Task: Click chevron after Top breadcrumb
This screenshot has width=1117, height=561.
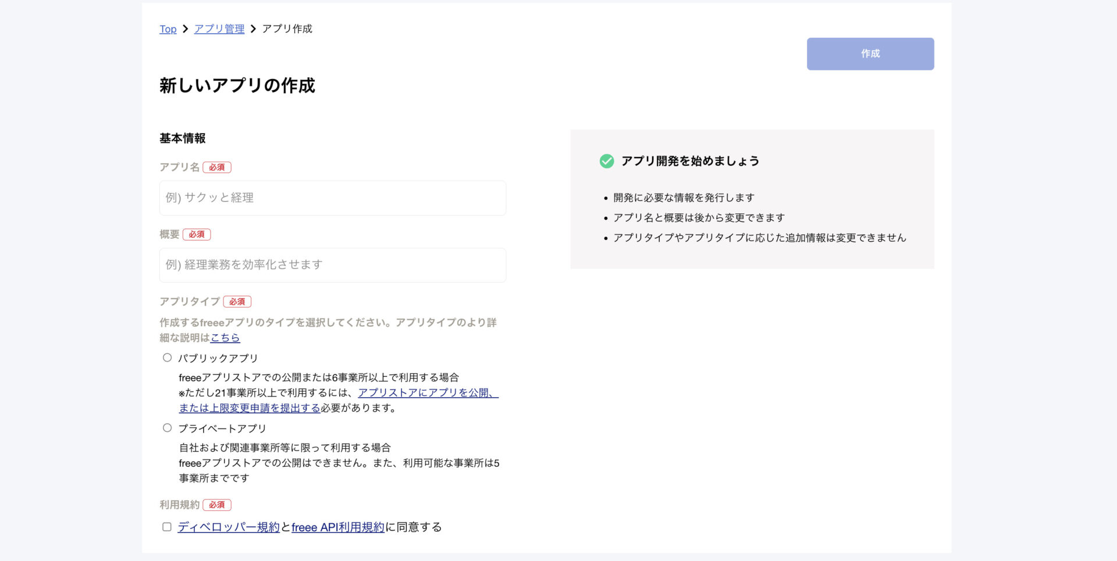Action: coord(186,29)
